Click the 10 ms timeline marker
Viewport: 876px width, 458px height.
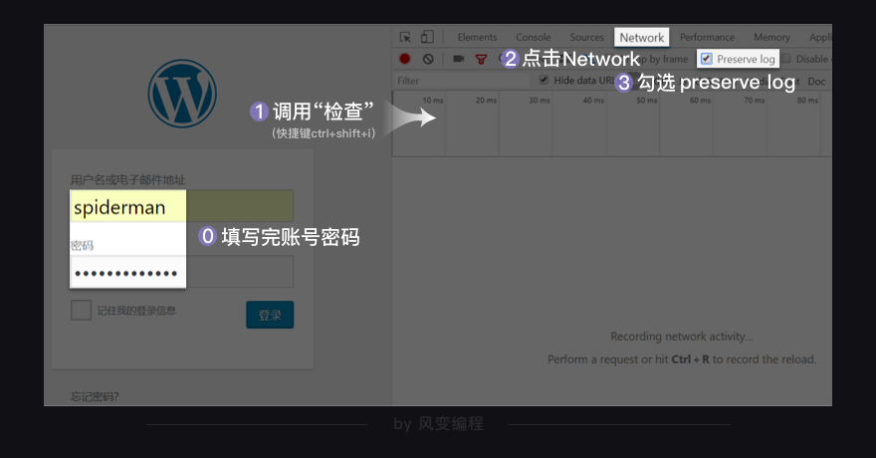(x=432, y=100)
